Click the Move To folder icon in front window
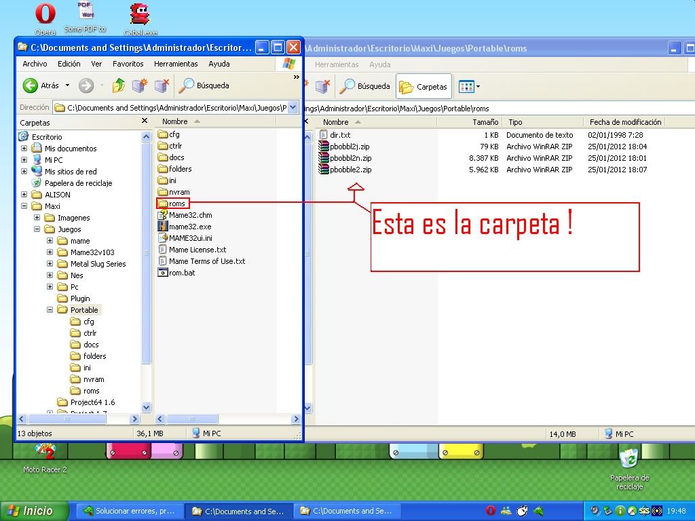The image size is (695, 521). click(140, 85)
